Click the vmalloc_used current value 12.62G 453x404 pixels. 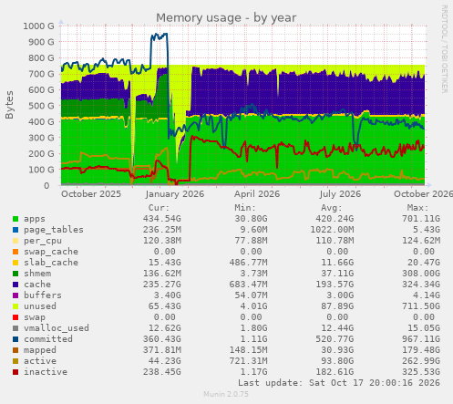[x=165, y=328]
